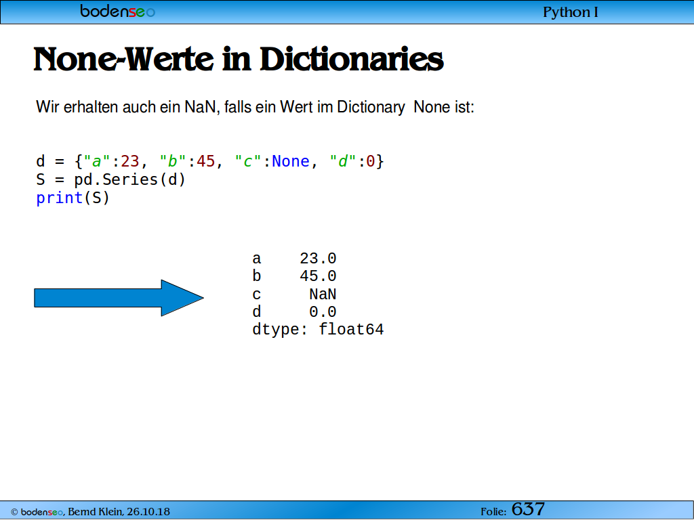Click output row 'a 23.0'
The width and height of the screenshot is (694, 520).
(x=294, y=258)
